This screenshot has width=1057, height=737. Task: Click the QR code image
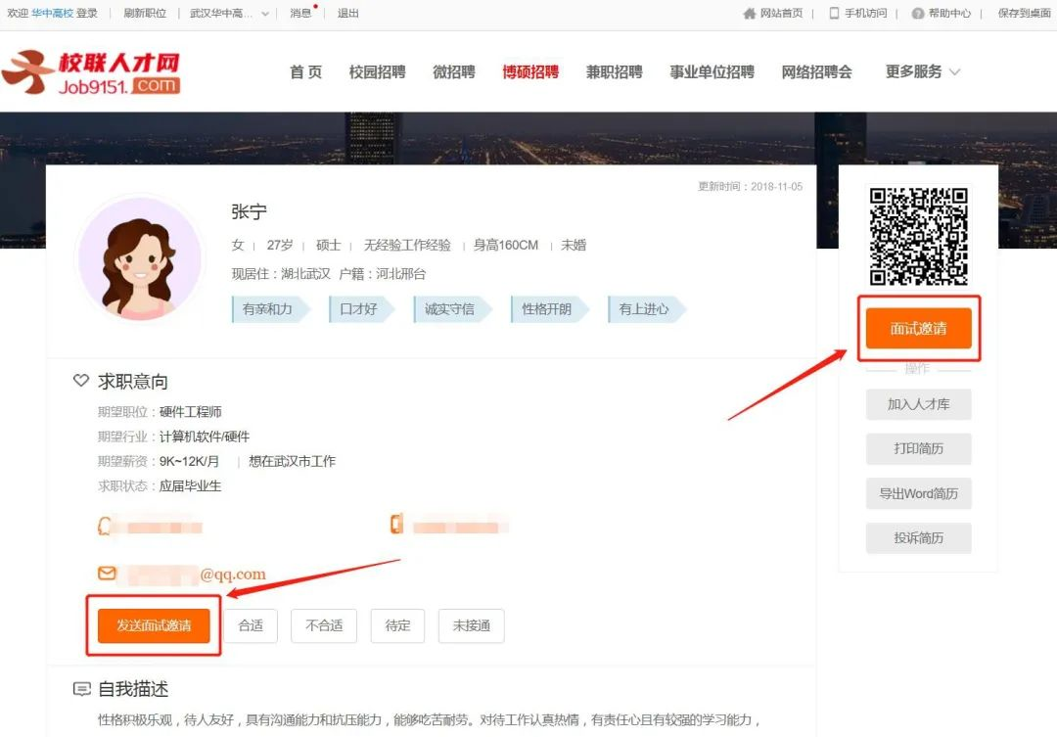[918, 236]
